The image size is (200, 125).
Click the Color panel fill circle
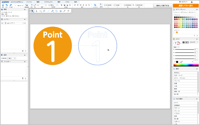coord(175,43)
